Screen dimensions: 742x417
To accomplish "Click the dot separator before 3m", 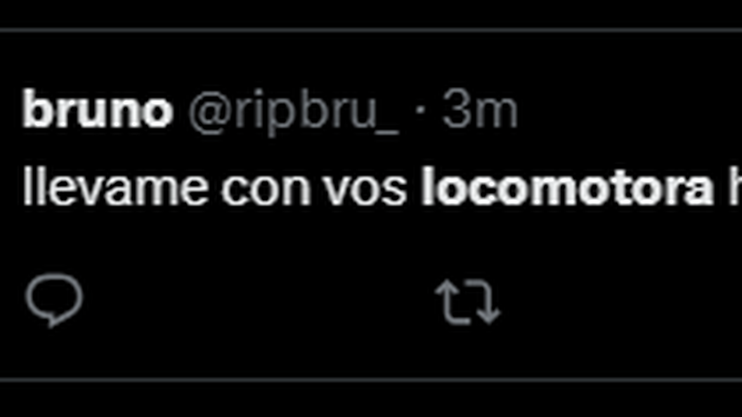I will coord(420,112).
